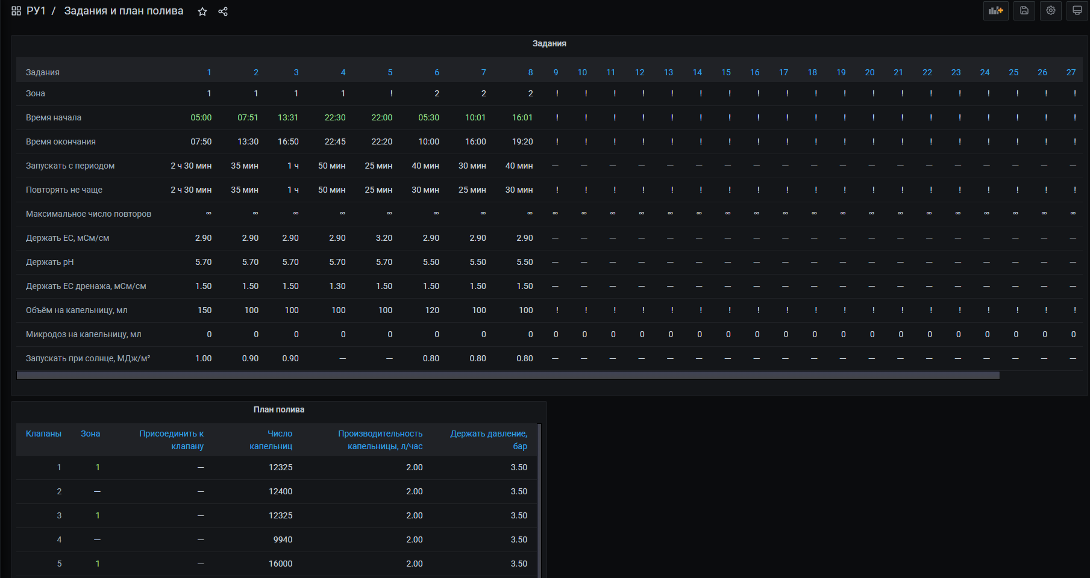The width and height of the screenshot is (1090, 578).
Task: Sort План полива by Зона column
Action: coord(90,433)
